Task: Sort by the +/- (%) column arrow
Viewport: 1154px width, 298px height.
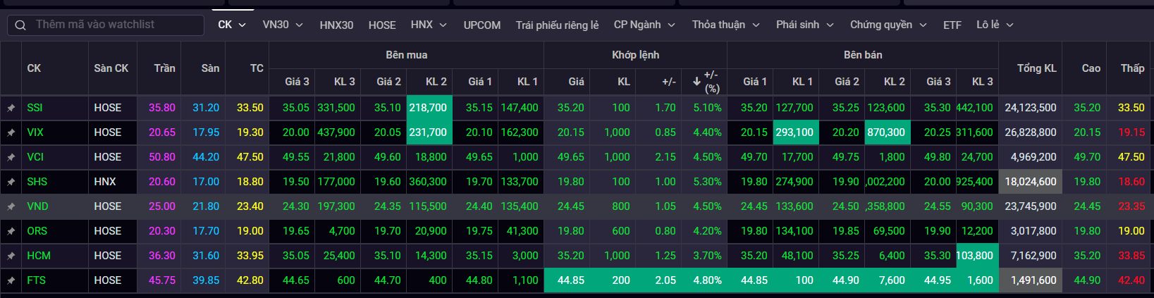Action: coord(696,82)
